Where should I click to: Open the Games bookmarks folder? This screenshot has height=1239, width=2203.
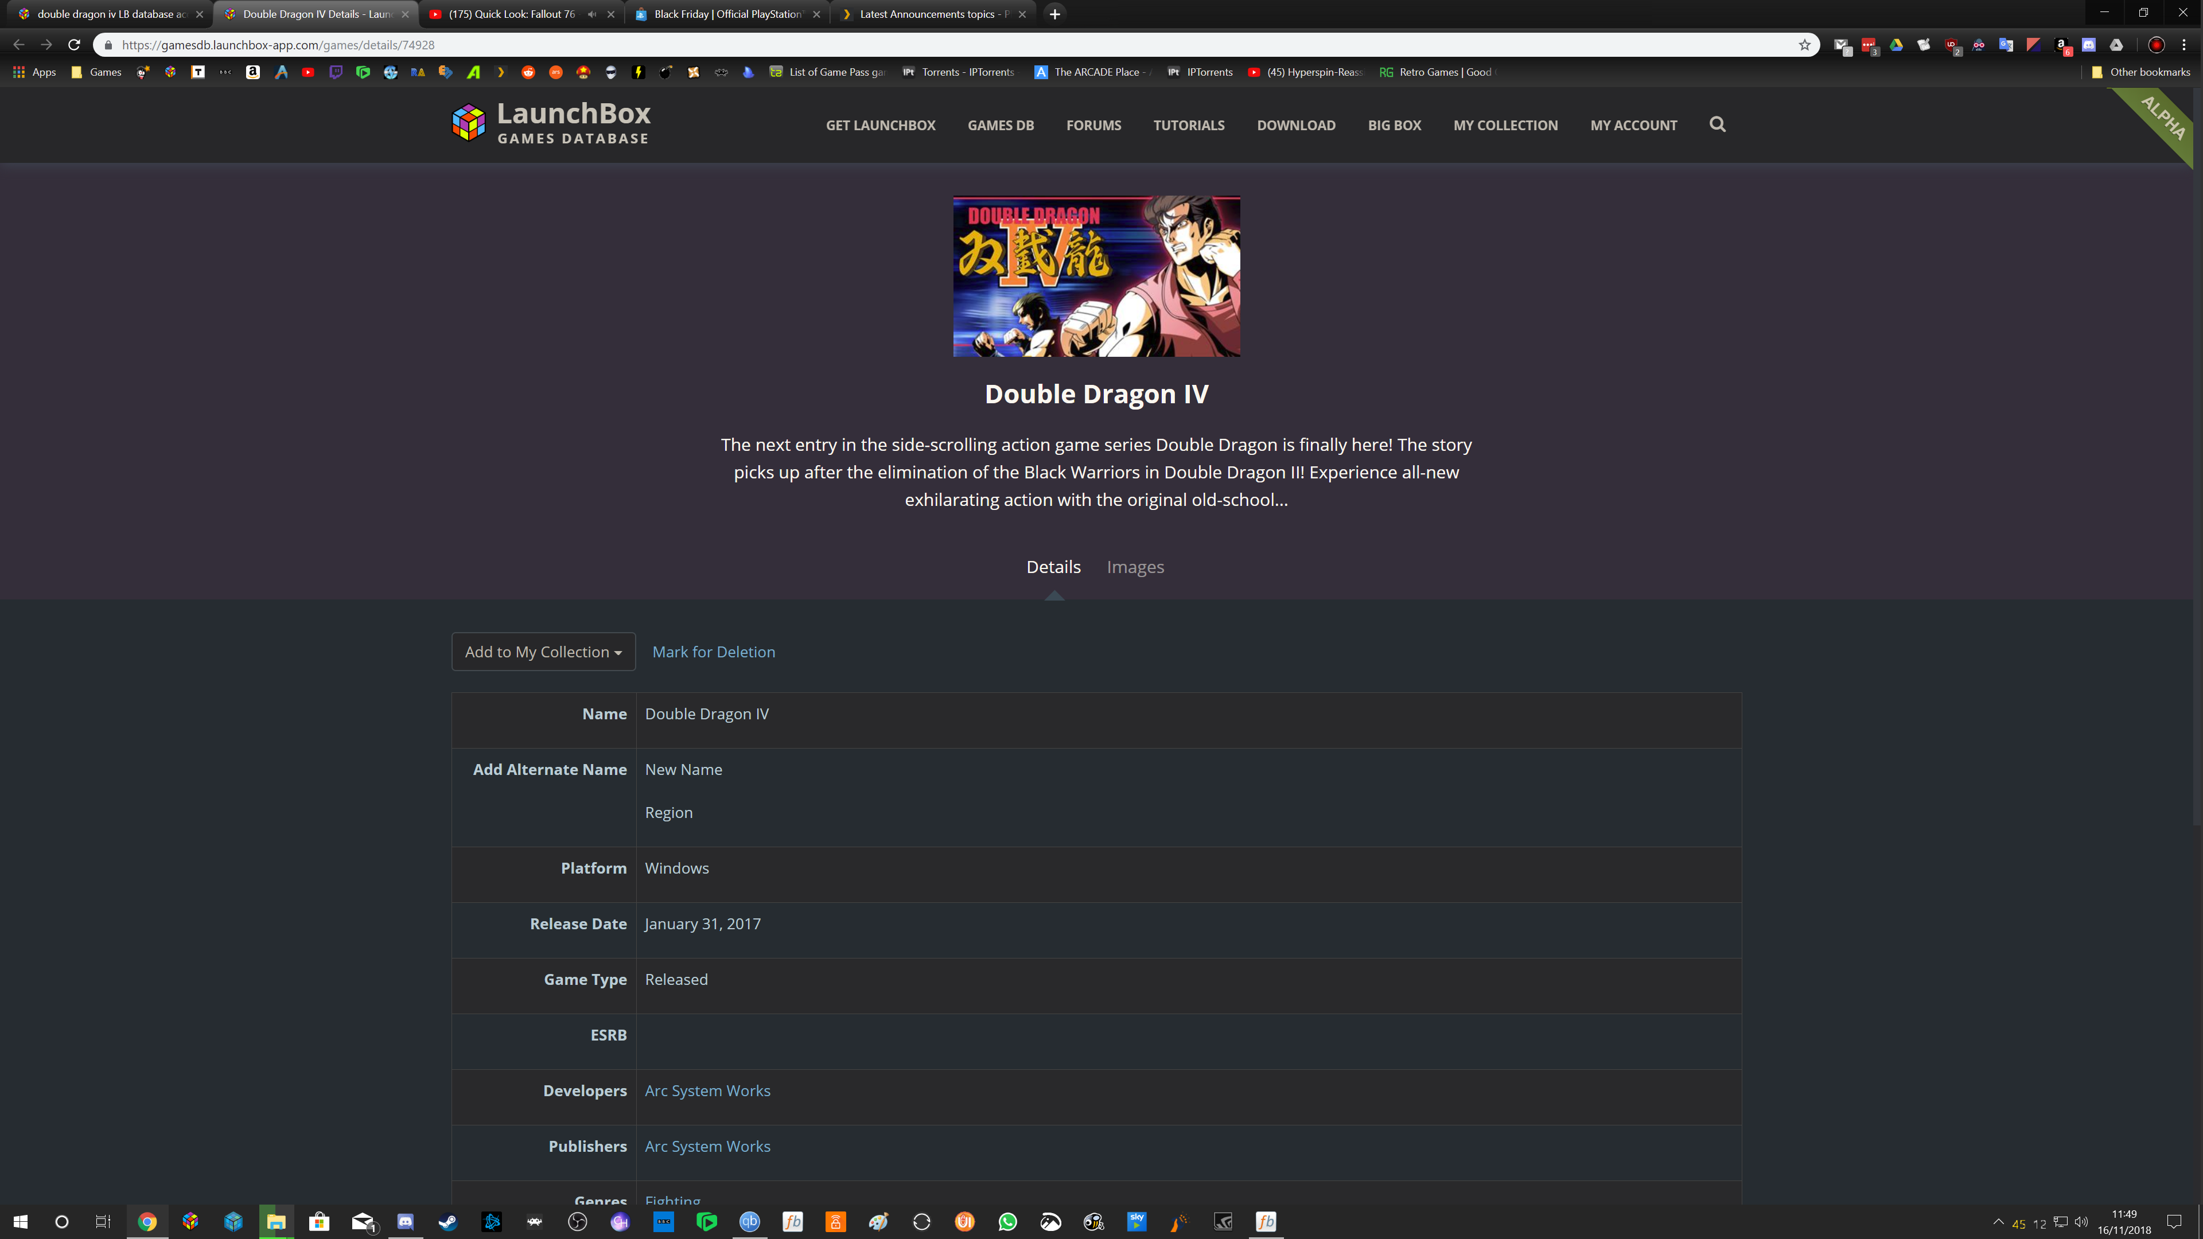point(96,73)
